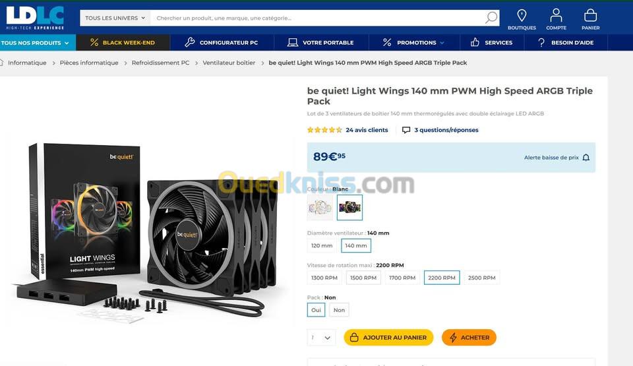Expand the Tous les univers dropdown
The height and width of the screenshot is (366, 633).
115,18
